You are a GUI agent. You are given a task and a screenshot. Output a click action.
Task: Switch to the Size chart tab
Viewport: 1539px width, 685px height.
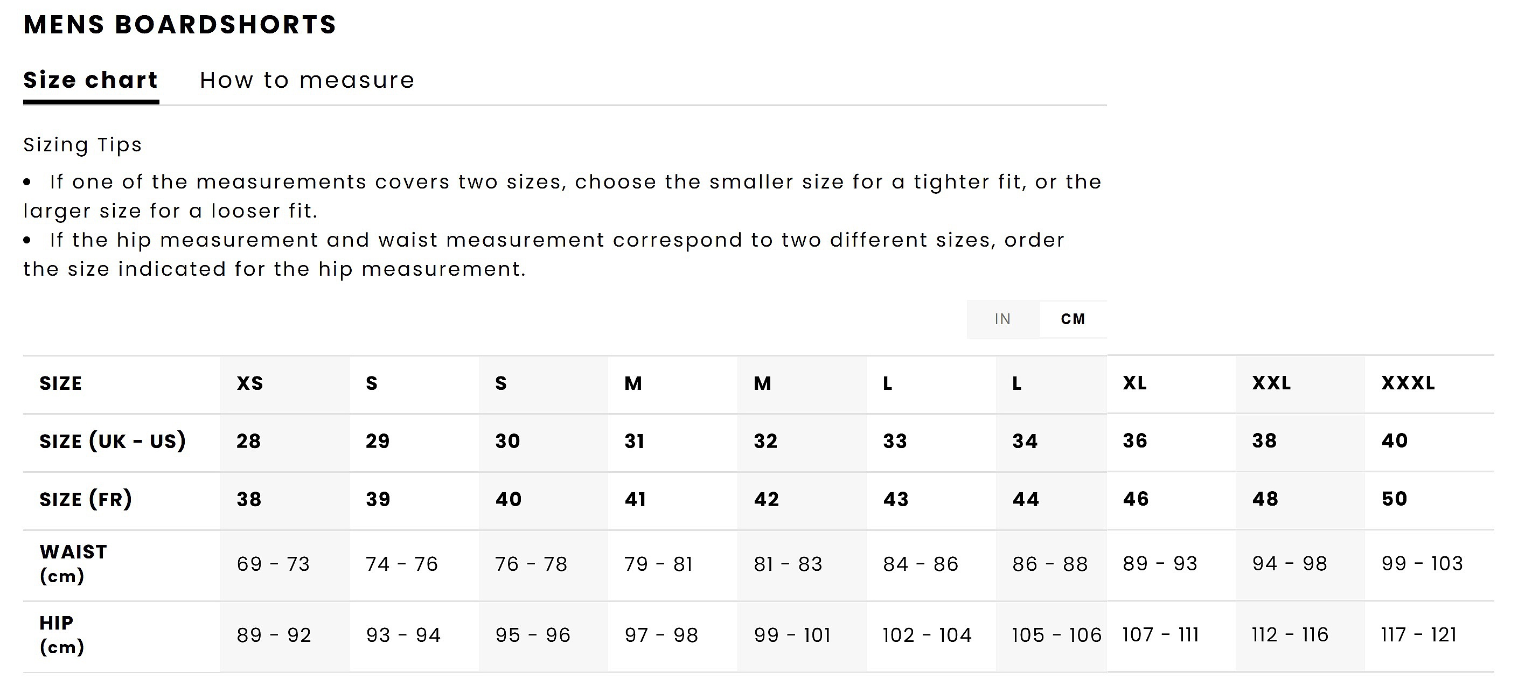[90, 80]
